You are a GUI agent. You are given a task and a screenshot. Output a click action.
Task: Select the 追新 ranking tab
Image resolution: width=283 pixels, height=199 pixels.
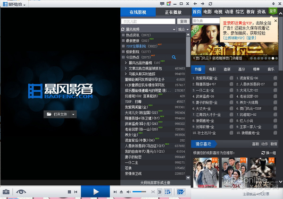point(227,69)
